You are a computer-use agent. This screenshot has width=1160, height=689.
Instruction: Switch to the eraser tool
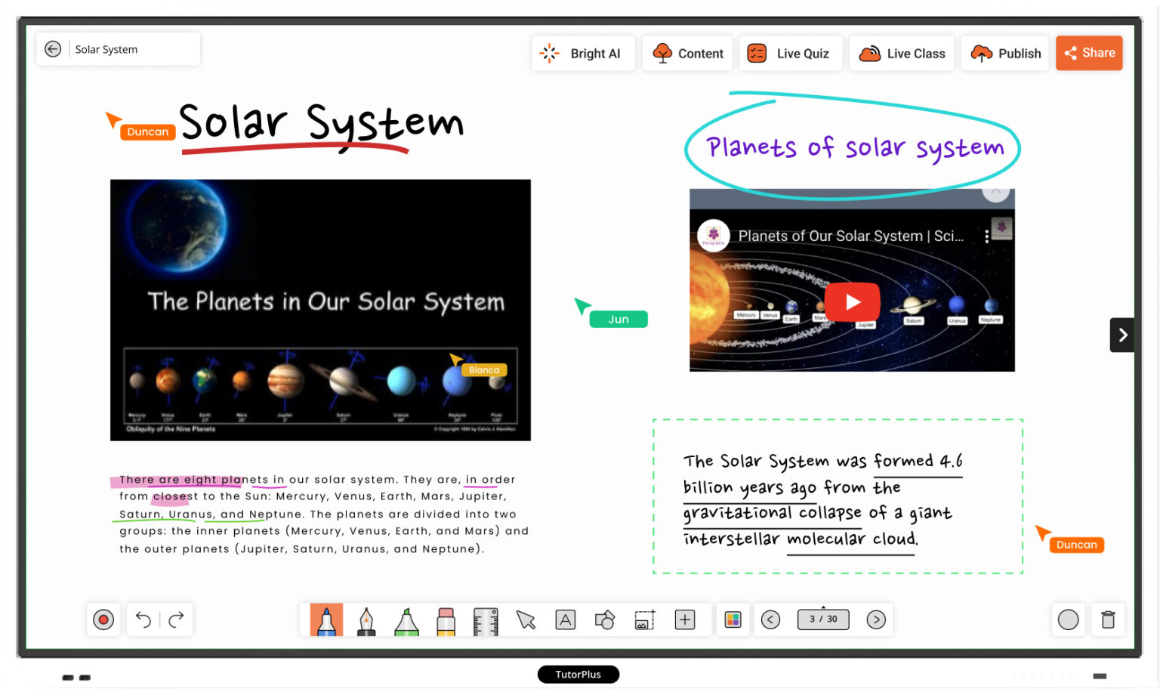[x=446, y=619]
